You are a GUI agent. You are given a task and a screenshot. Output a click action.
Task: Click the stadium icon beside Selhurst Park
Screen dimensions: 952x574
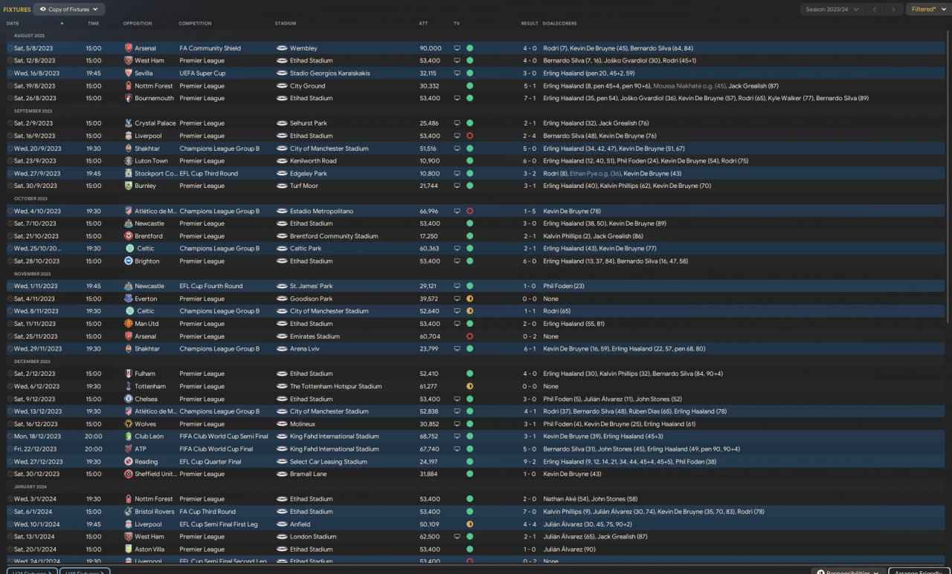click(281, 123)
